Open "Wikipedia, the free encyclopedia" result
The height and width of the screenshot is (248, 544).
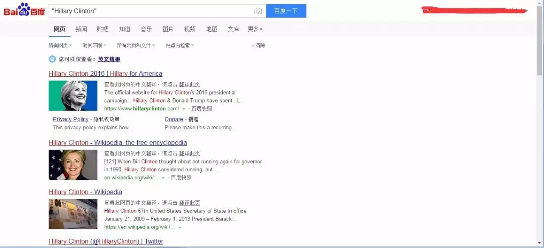tap(118, 143)
